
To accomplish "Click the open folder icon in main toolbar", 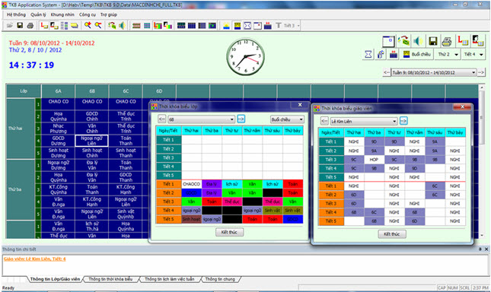I will click(9, 26).
